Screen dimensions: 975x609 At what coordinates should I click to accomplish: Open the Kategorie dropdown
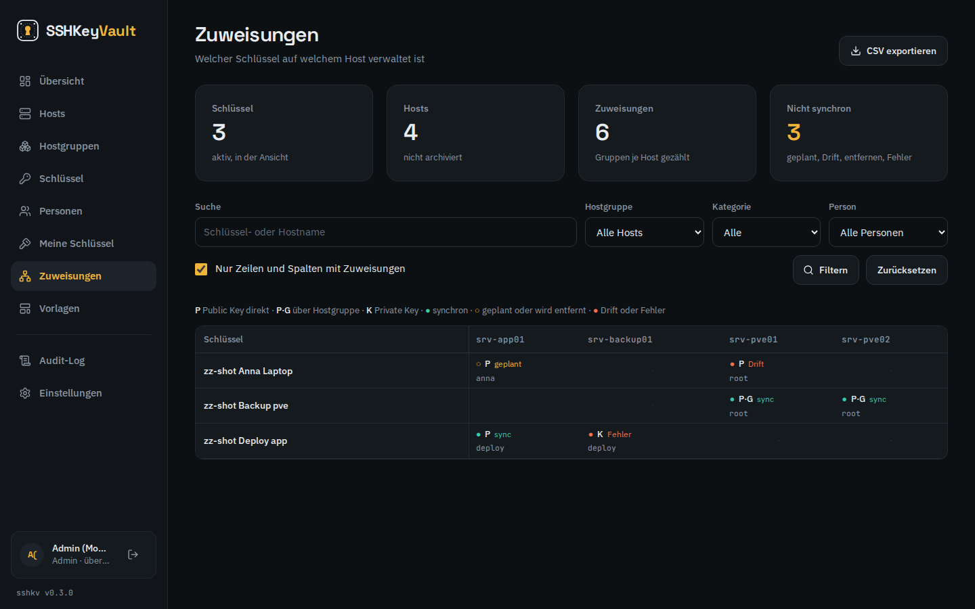[766, 232]
